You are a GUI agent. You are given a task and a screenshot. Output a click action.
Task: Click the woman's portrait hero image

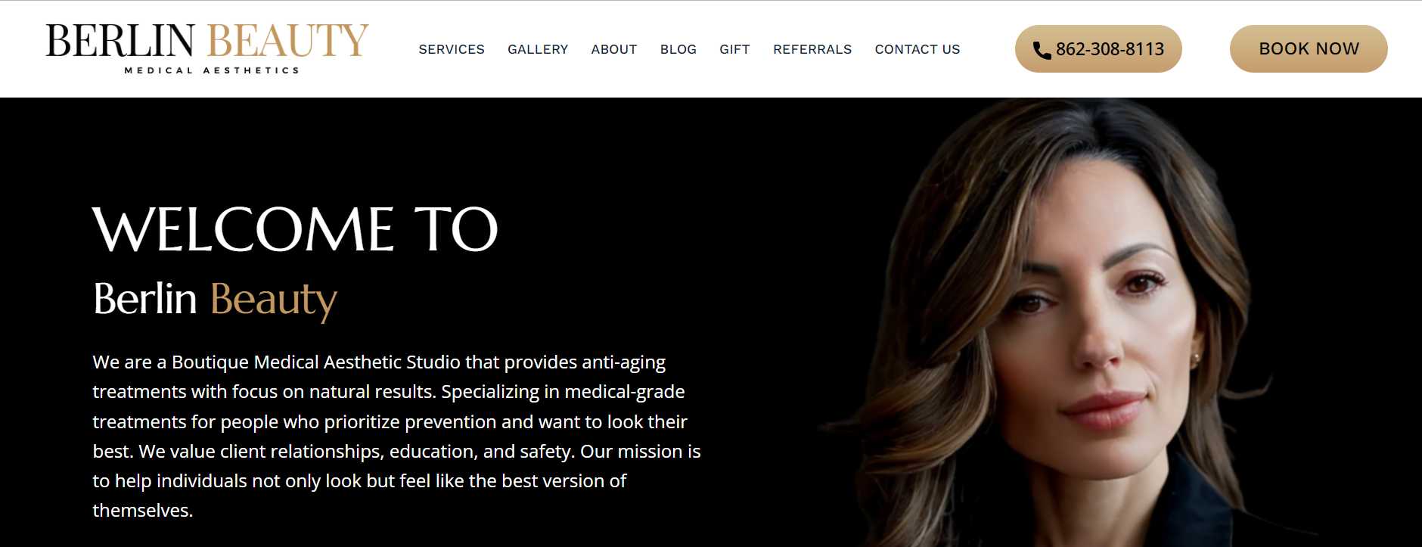coord(1059,322)
